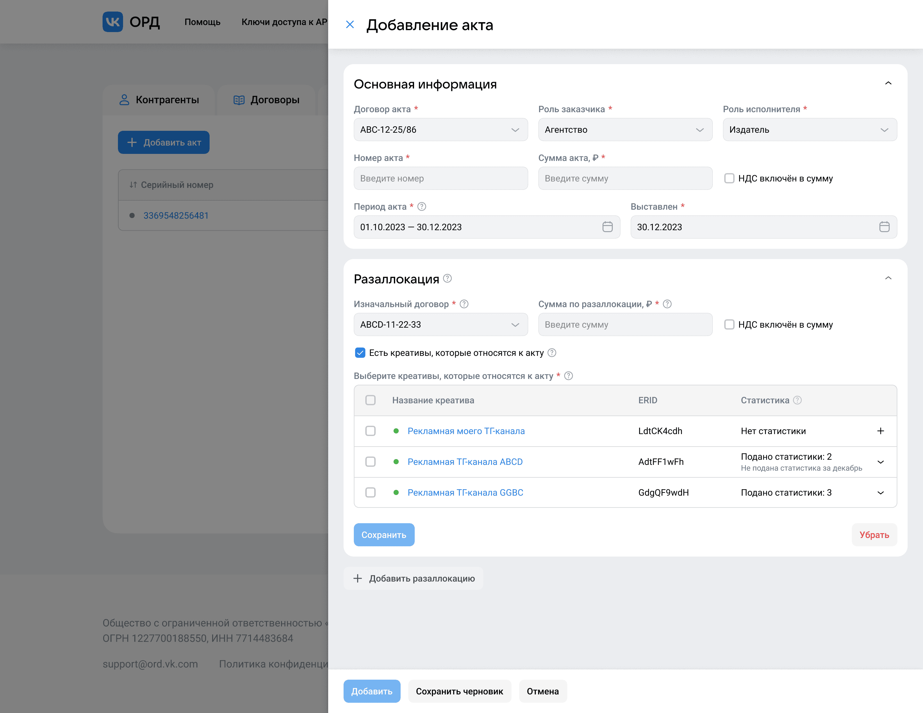Click help icon beside Период акта label
This screenshot has width=923, height=713.
(x=421, y=207)
